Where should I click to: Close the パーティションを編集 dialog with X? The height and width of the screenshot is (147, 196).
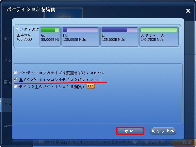click(x=188, y=11)
